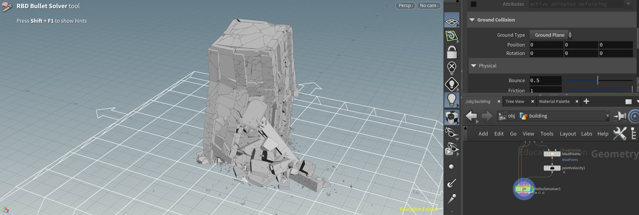Open the Persp viewport menu
639x215 pixels.
[x=405, y=5]
